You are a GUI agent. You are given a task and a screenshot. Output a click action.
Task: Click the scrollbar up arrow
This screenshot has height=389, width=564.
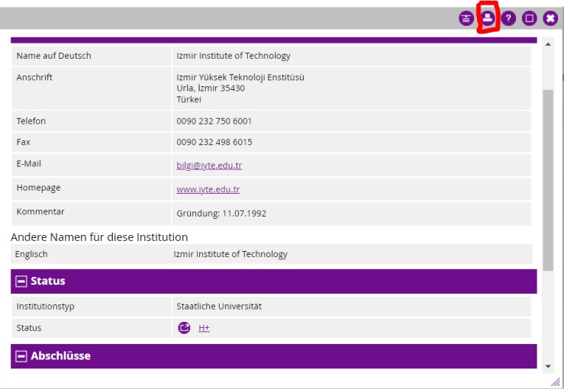tap(548, 44)
